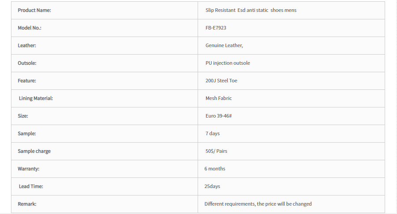Click the Sample charge label
The height and width of the screenshot is (214, 397).
34,151
